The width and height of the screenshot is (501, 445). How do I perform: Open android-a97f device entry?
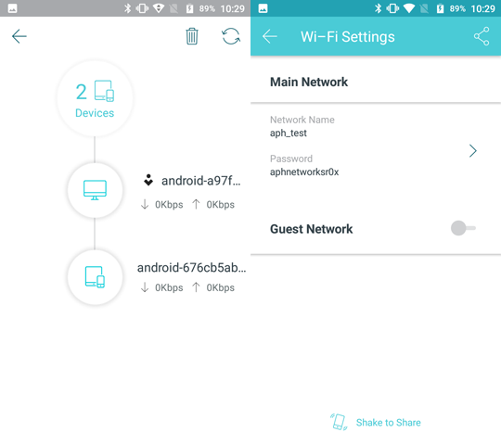(200, 181)
